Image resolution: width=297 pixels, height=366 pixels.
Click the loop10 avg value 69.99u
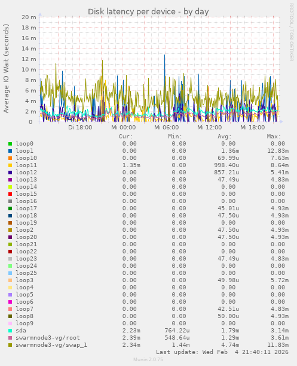(228, 158)
